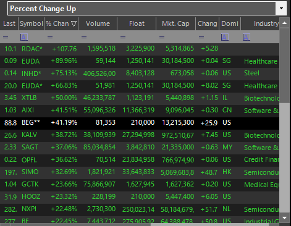Click the Credit Finan industry cell
This screenshot has height=226, width=291.
pyautogui.click(x=261, y=159)
